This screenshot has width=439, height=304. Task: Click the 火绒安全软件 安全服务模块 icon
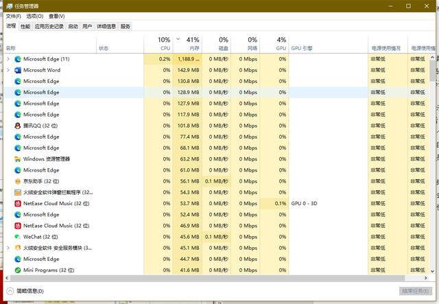[x=18, y=248]
